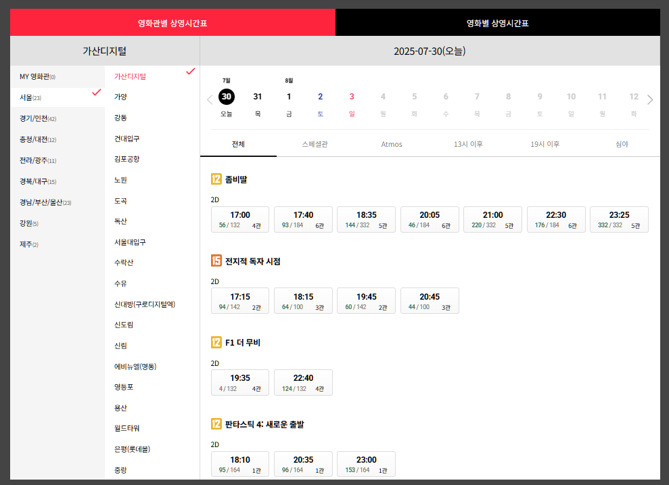
Task: Book F1 더 무비 19:35 showing
Action: tap(240, 383)
